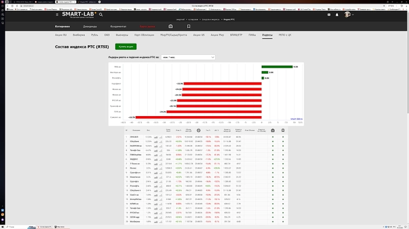The image size is (409, 229).
Task: Open the portfolio briefcase icon in navigation bar
Action: pyautogui.click(x=171, y=26)
